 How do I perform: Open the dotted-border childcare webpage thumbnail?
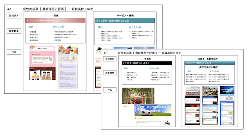tap(68, 67)
